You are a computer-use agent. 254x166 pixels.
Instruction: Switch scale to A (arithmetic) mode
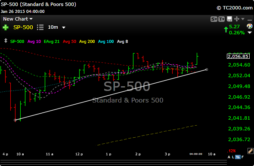click(229, 157)
